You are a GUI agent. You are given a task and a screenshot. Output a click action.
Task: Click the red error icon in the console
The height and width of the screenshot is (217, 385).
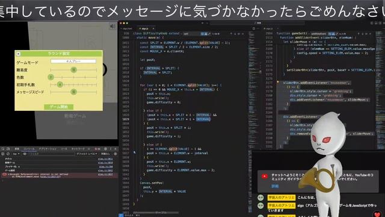(x=4, y=174)
